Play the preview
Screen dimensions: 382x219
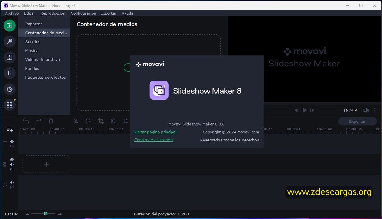tap(304, 110)
